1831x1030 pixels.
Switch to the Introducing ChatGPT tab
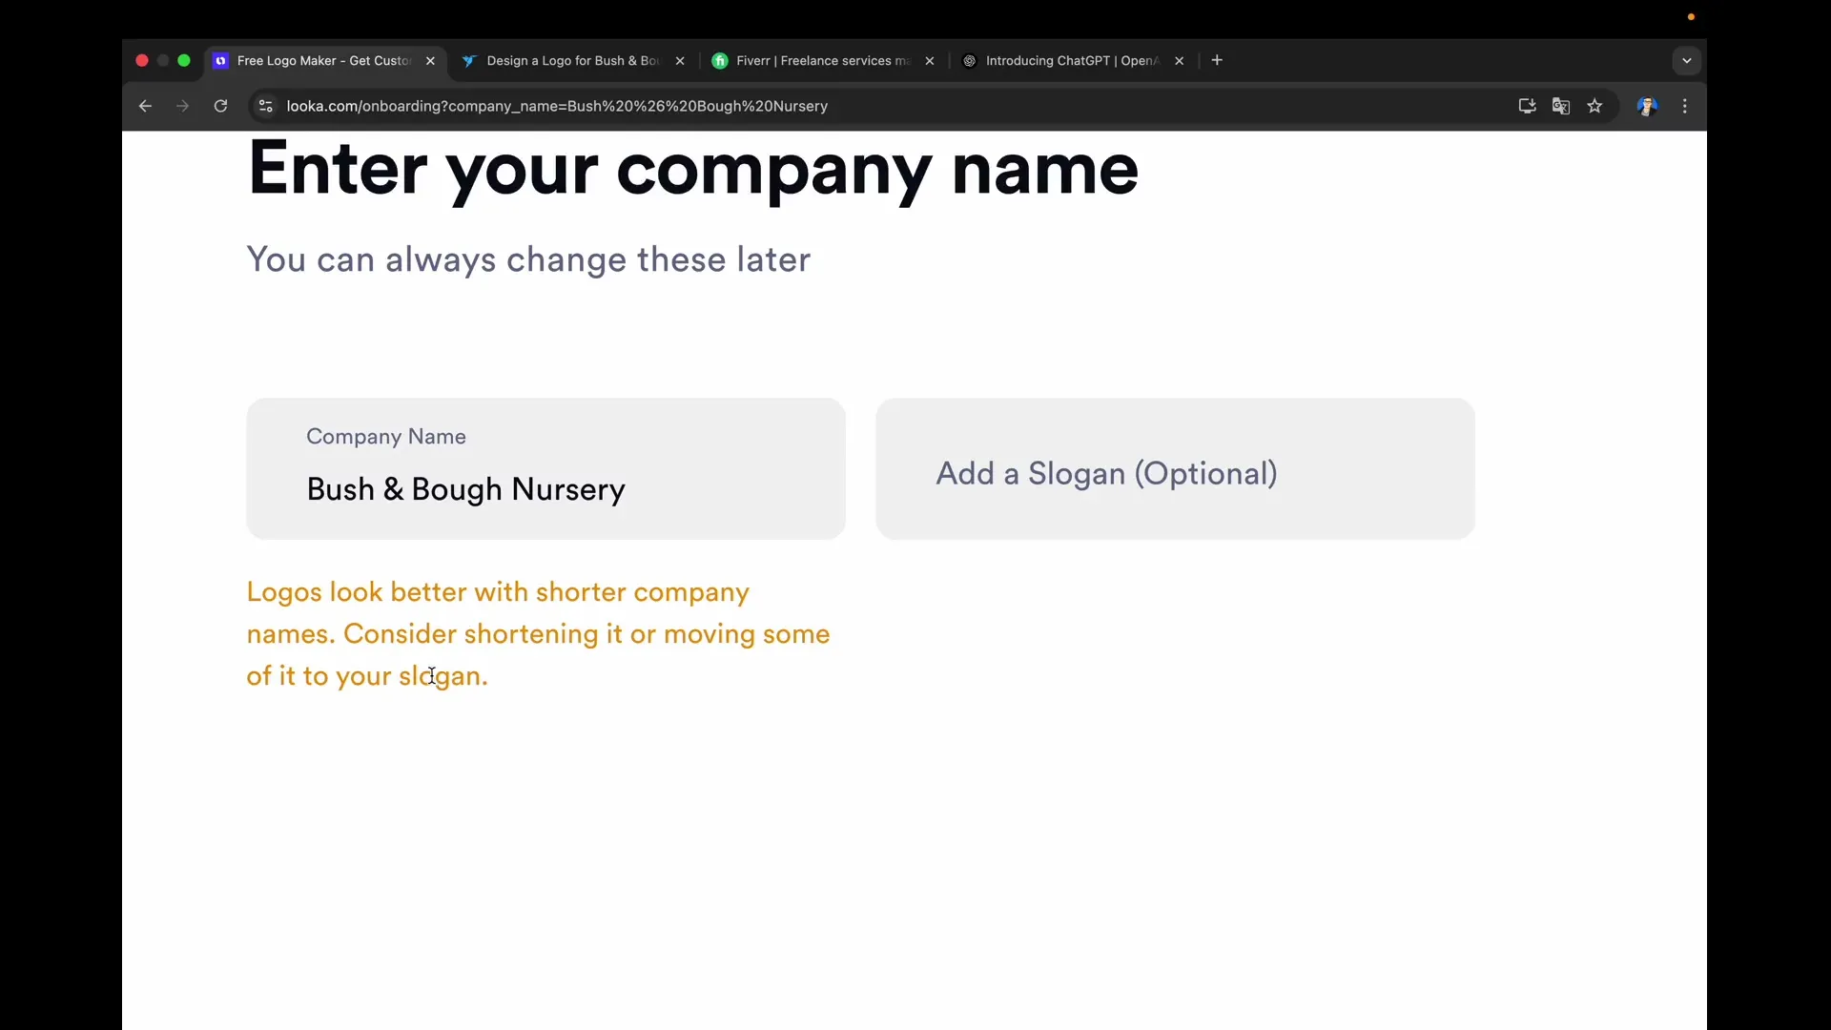pyautogui.click(x=1070, y=61)
